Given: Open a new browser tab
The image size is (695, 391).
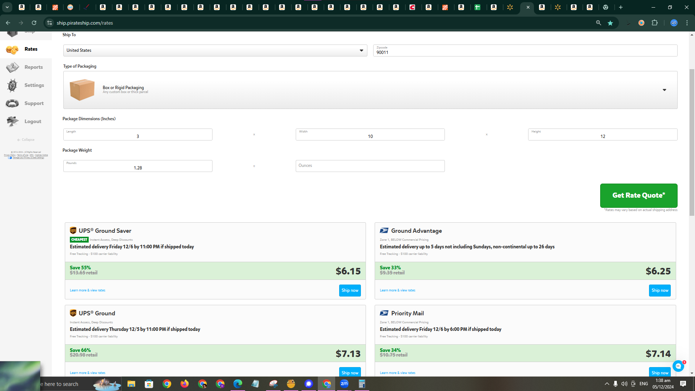Looking at the screenshot, I should (x=621, y=7).
